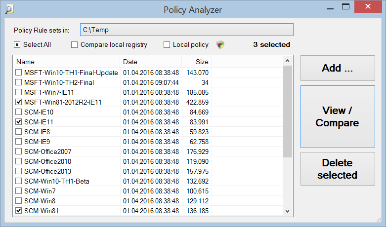Check the SCM-Win10-TH1-Beta checkbox

point(18,181)
